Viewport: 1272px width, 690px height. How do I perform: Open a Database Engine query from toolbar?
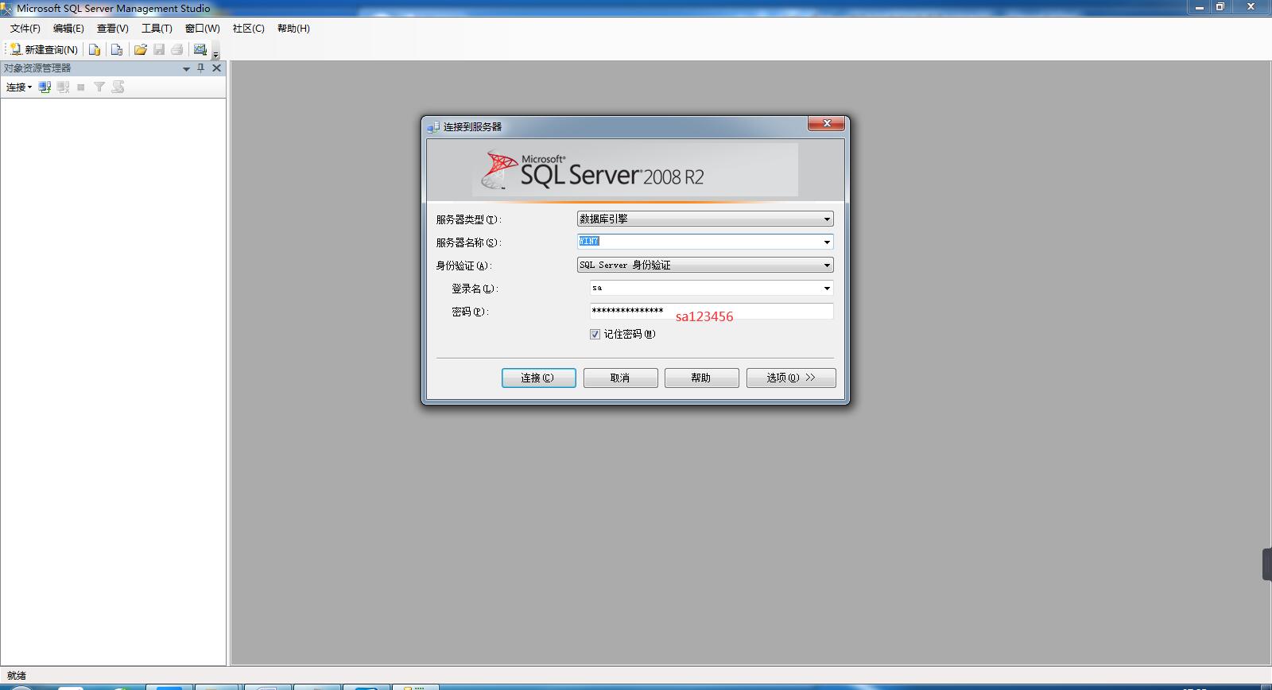tap(95, 49)
